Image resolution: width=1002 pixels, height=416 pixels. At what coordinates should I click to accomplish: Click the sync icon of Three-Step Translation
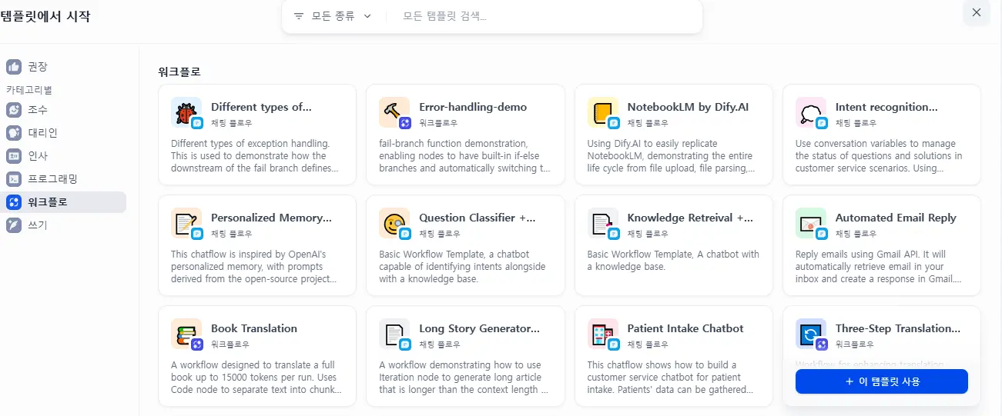click(x=810, y=334)
